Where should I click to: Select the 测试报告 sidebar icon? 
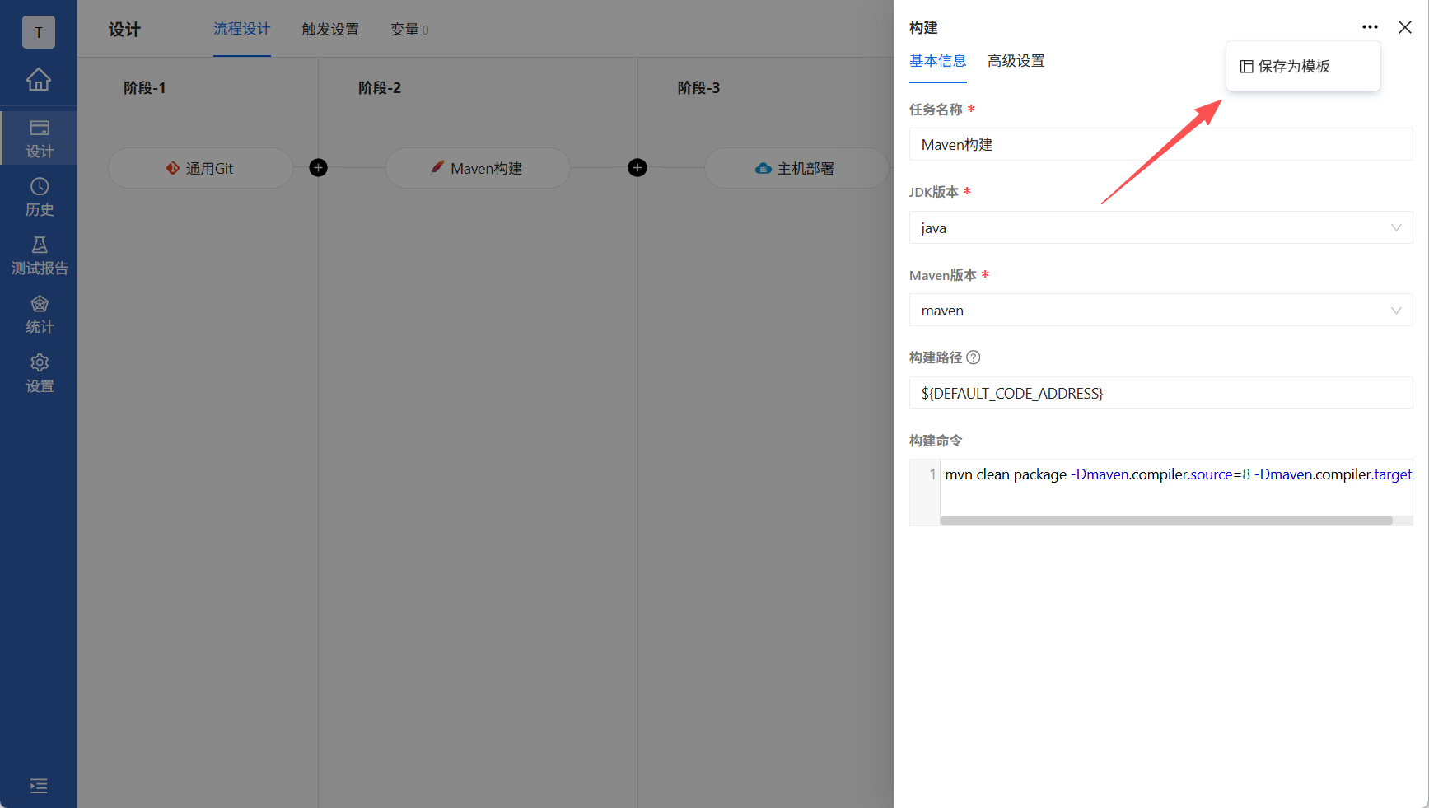(x=39, y=254)
